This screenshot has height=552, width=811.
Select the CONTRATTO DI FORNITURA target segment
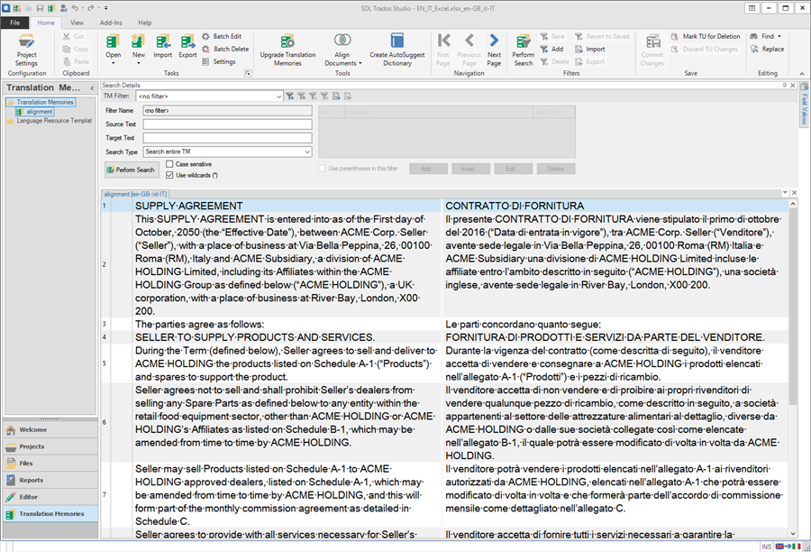point(615,206)
